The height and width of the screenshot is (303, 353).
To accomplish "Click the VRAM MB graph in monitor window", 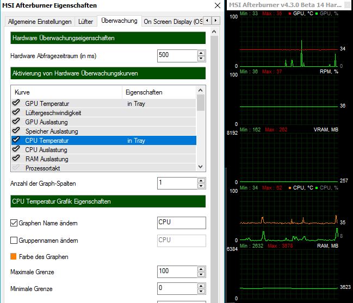I will [289, 157].
